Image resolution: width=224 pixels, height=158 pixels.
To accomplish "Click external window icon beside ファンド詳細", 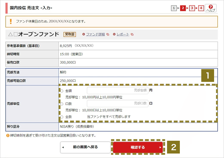I will (108, 35).
